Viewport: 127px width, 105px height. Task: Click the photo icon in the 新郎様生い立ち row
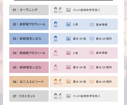[68, 39]
